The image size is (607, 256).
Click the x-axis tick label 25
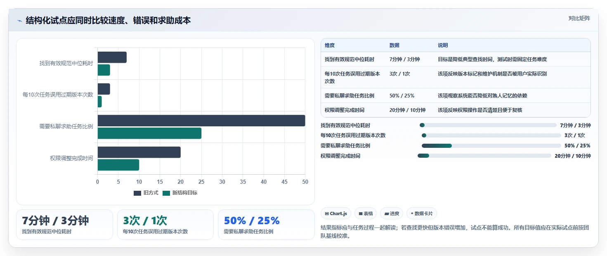201,182
